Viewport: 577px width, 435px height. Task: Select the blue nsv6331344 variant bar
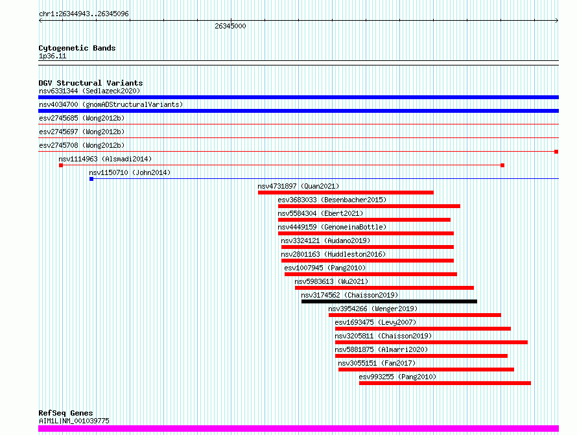tap(298, 97)
